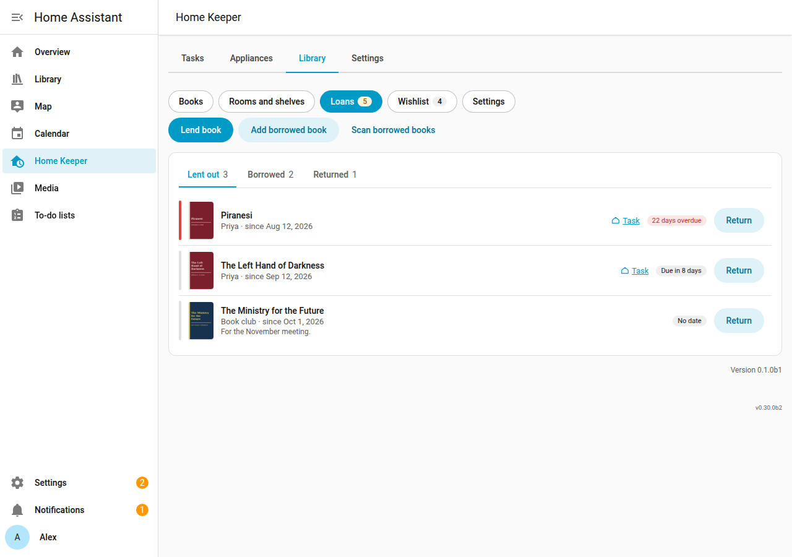Click the No date badge
This screenshot has height=557, width=792.
pos(689,321)
